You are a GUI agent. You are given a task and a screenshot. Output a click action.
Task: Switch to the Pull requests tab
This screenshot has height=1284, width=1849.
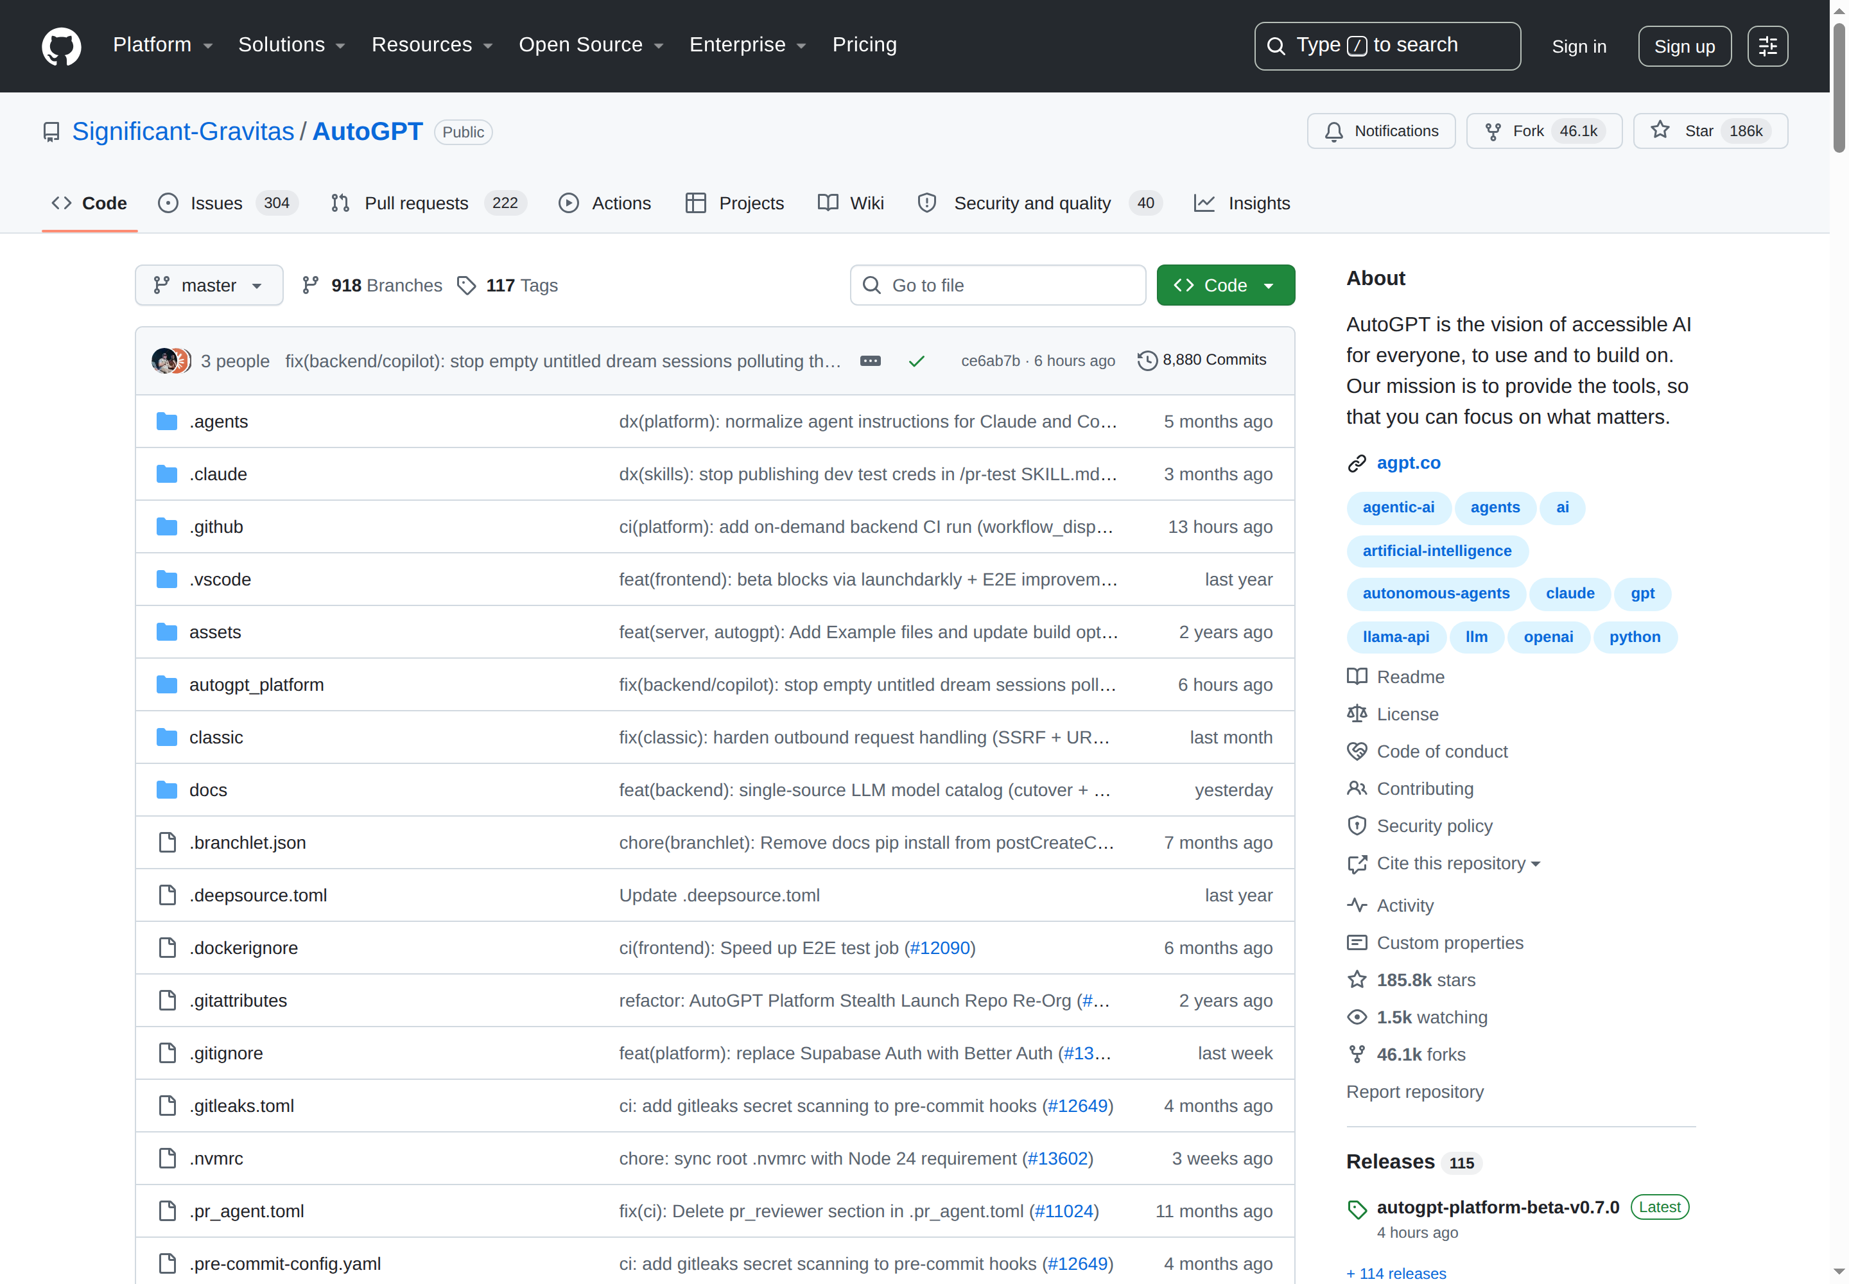[429, 204]
